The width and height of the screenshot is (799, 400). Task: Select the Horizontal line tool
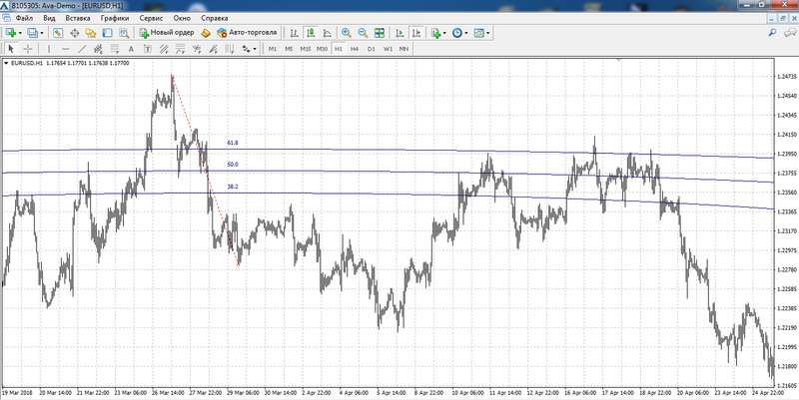click(x=65, y=49)
